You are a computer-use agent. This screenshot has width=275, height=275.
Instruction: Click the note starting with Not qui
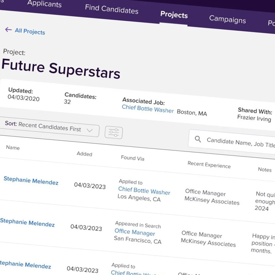click(x=265, y=201)
